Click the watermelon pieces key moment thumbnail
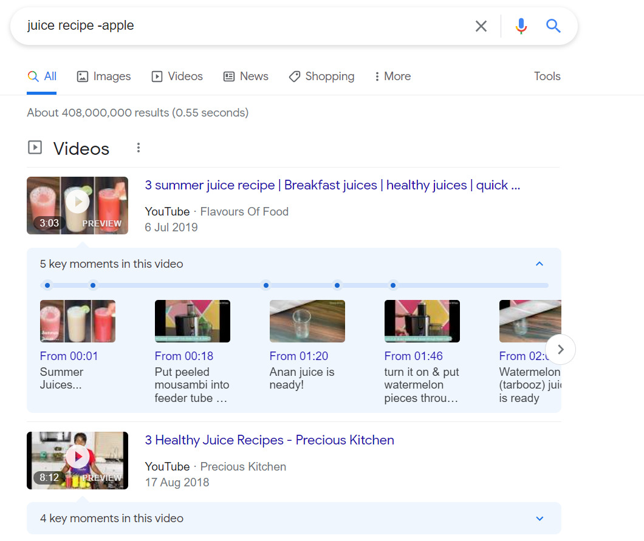The width and height of the screenshot is (644, 541). point(422,321)
